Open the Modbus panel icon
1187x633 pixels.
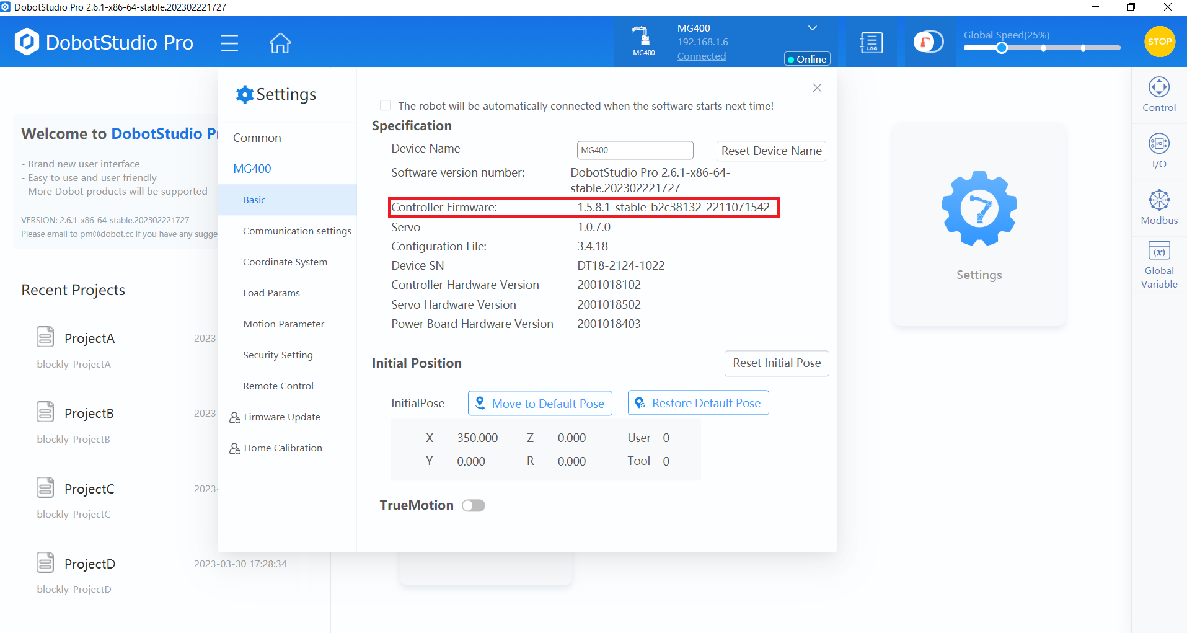pyautogui.click(x=1158, y=207)
